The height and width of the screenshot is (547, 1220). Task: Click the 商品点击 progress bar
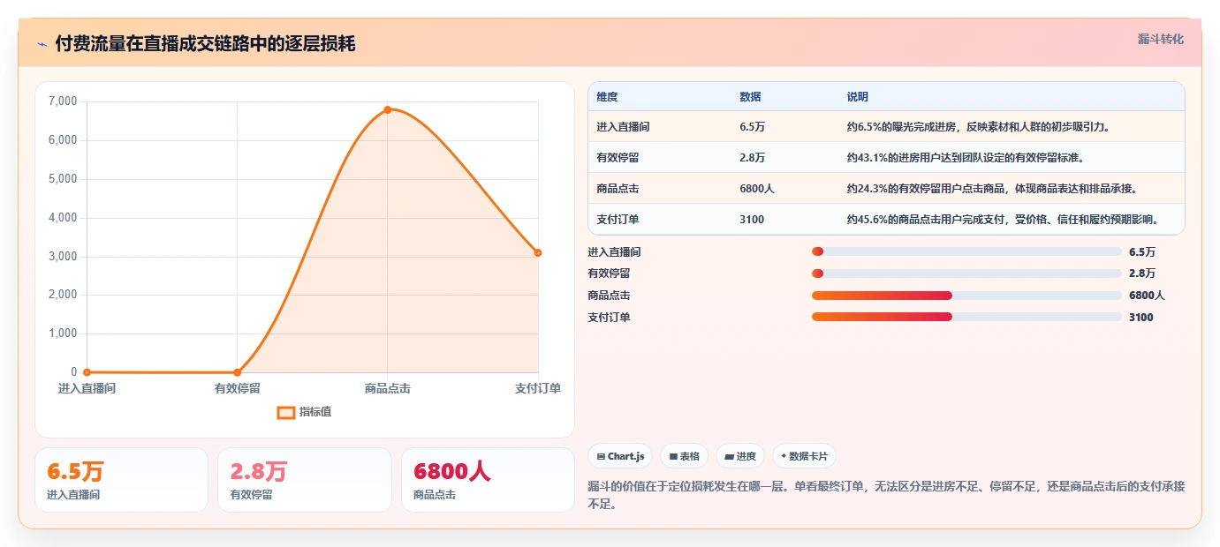[966, 296]
